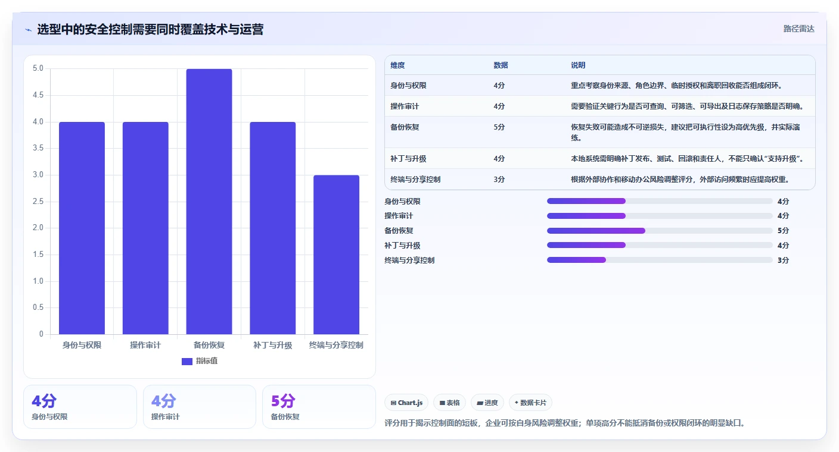
Task: Click the 补丁与升级 bar in chart
Action: click(x=273, y=228)
